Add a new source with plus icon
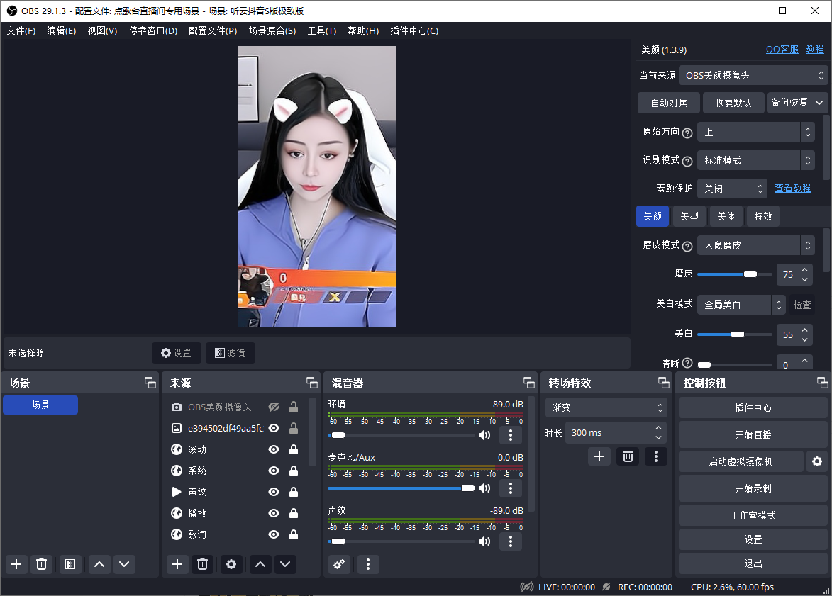832x596 pixels. 177,564
